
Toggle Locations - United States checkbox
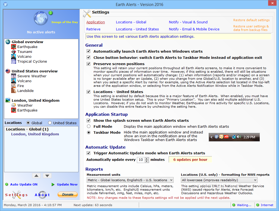[89, 92]
